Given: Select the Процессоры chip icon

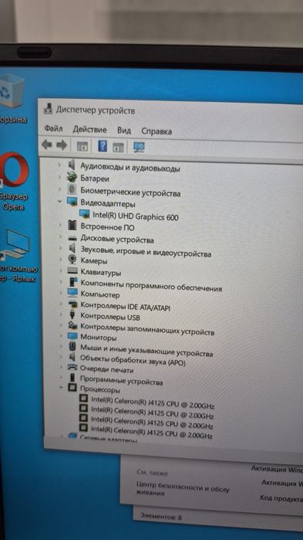Looking at the screenshot, I should point(72,388).
